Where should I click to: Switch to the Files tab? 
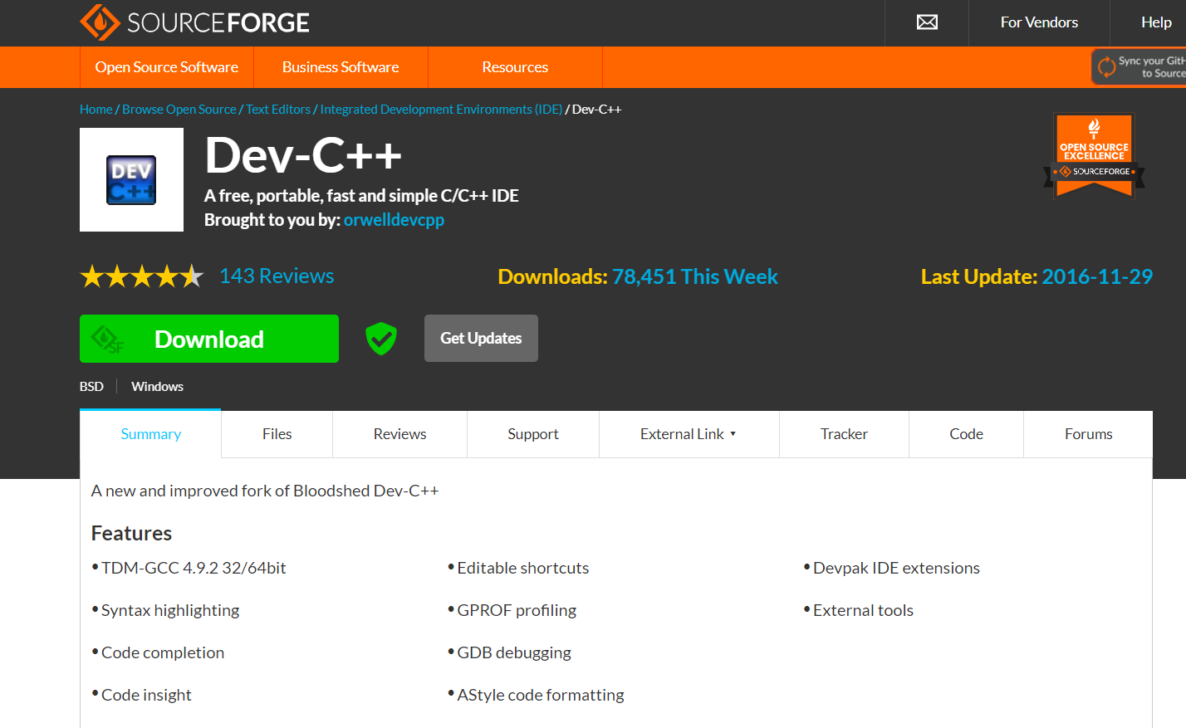click(277, 434)
